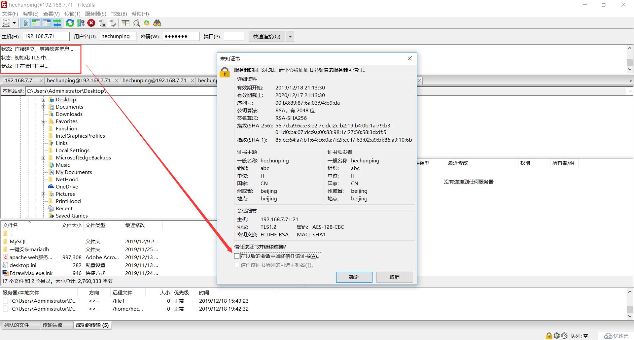Click 取消 button in certificate dialog
This screenshot has height=340, width=634.
point(395,277)
